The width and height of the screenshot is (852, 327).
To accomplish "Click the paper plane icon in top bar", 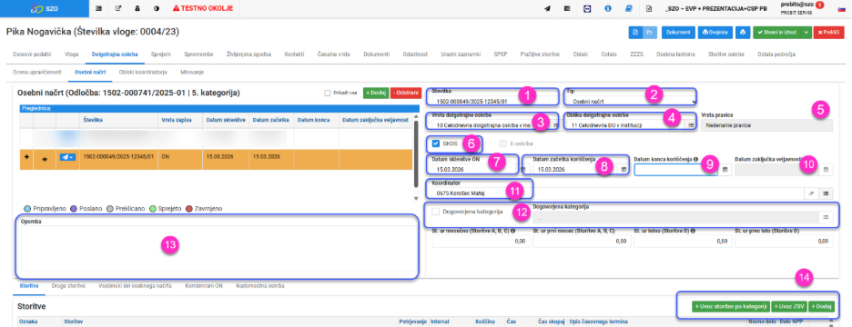I will (548, 9).
